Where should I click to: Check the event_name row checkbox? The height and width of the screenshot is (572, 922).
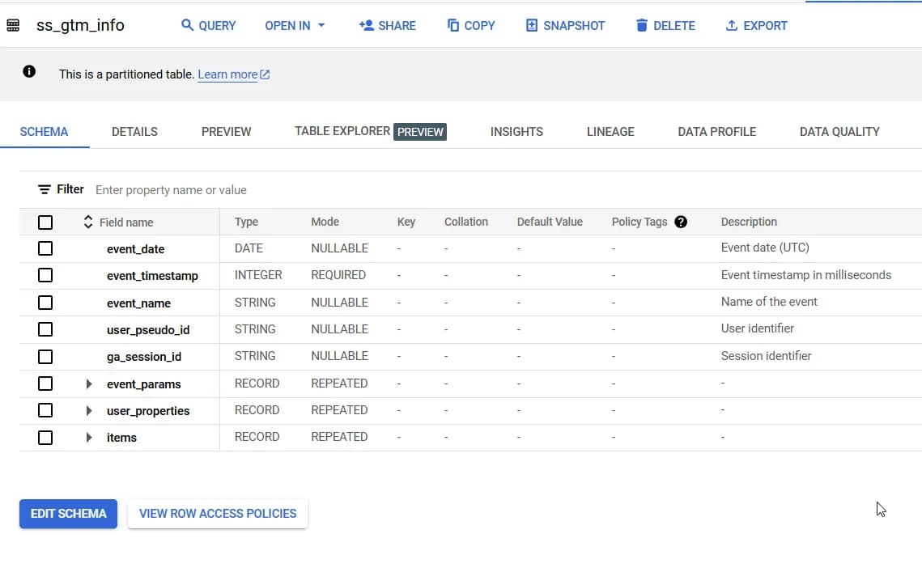tap(45, 303)
